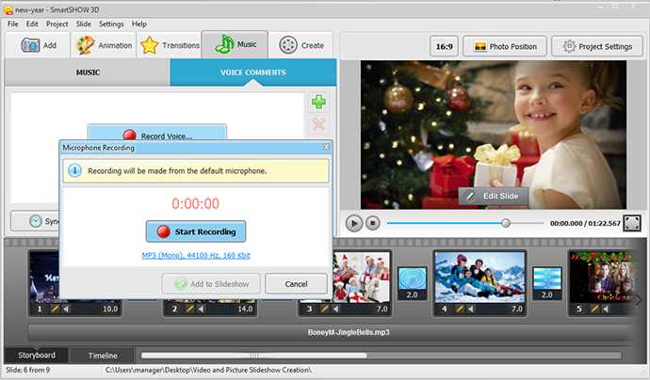This screenshot has height=380, width=650.
Task: Toggle sound icon on slide 1
Action: point(66,309)
